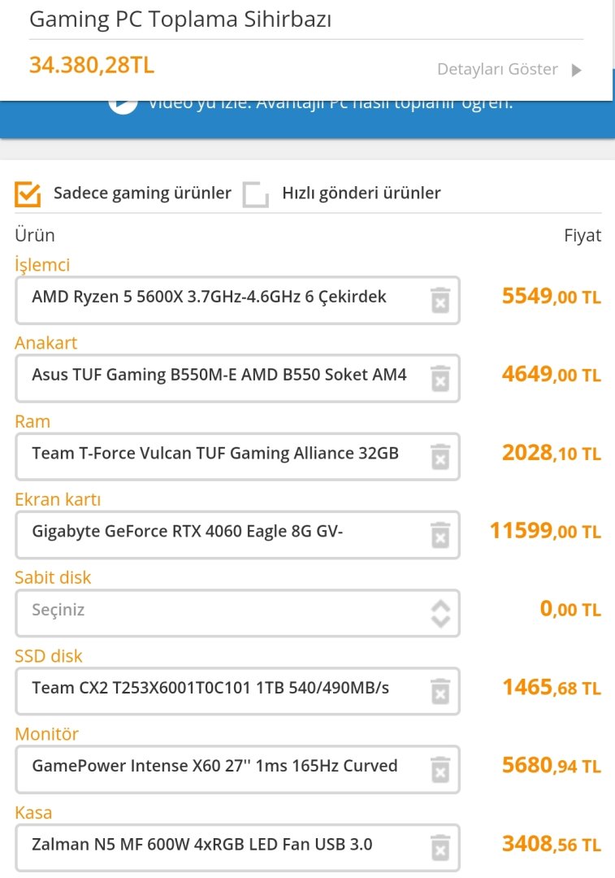Open the Monitör selection GamePower Intense X60
Viewport: 615px width, 878px height.
[x=238, y=769]
